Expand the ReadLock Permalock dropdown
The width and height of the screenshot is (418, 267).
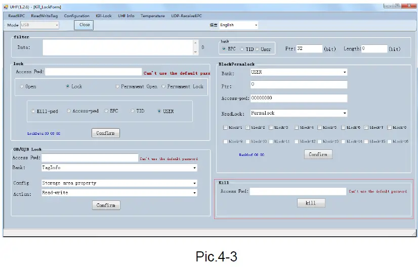click(x=345, y=113)
